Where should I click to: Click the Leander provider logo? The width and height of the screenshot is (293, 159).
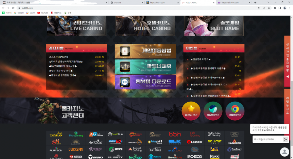pyautogui.click(x=194, y=142)
